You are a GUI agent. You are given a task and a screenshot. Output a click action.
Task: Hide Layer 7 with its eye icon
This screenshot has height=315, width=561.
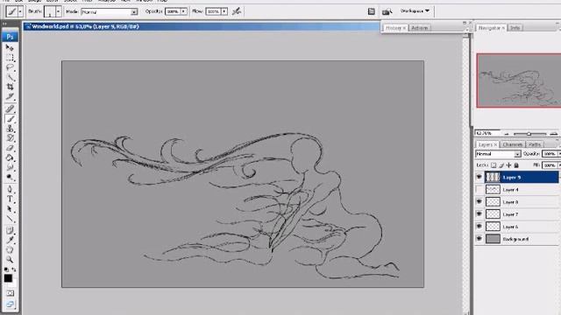tap(479, 214)
